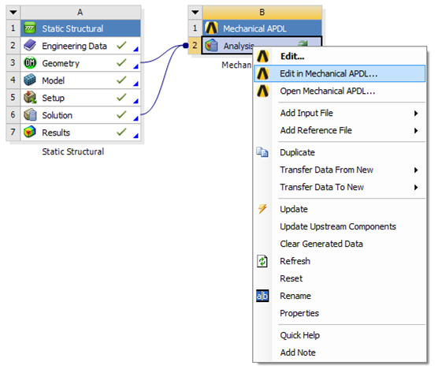
Task: Click the Rename ab icon
Action: pyautogui.click(x=262, y=296)
